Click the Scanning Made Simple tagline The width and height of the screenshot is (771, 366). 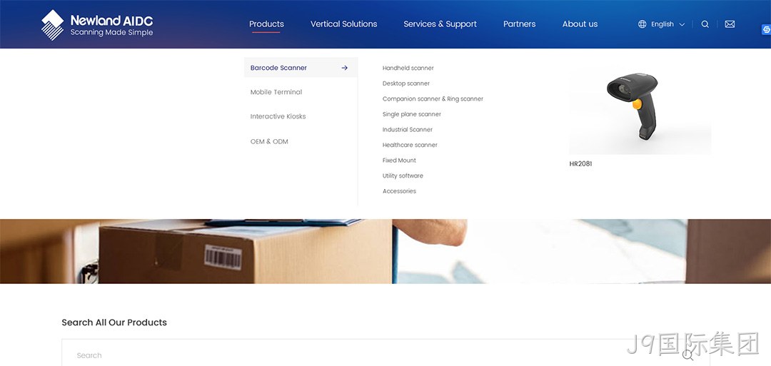click(x=111, y=33)
